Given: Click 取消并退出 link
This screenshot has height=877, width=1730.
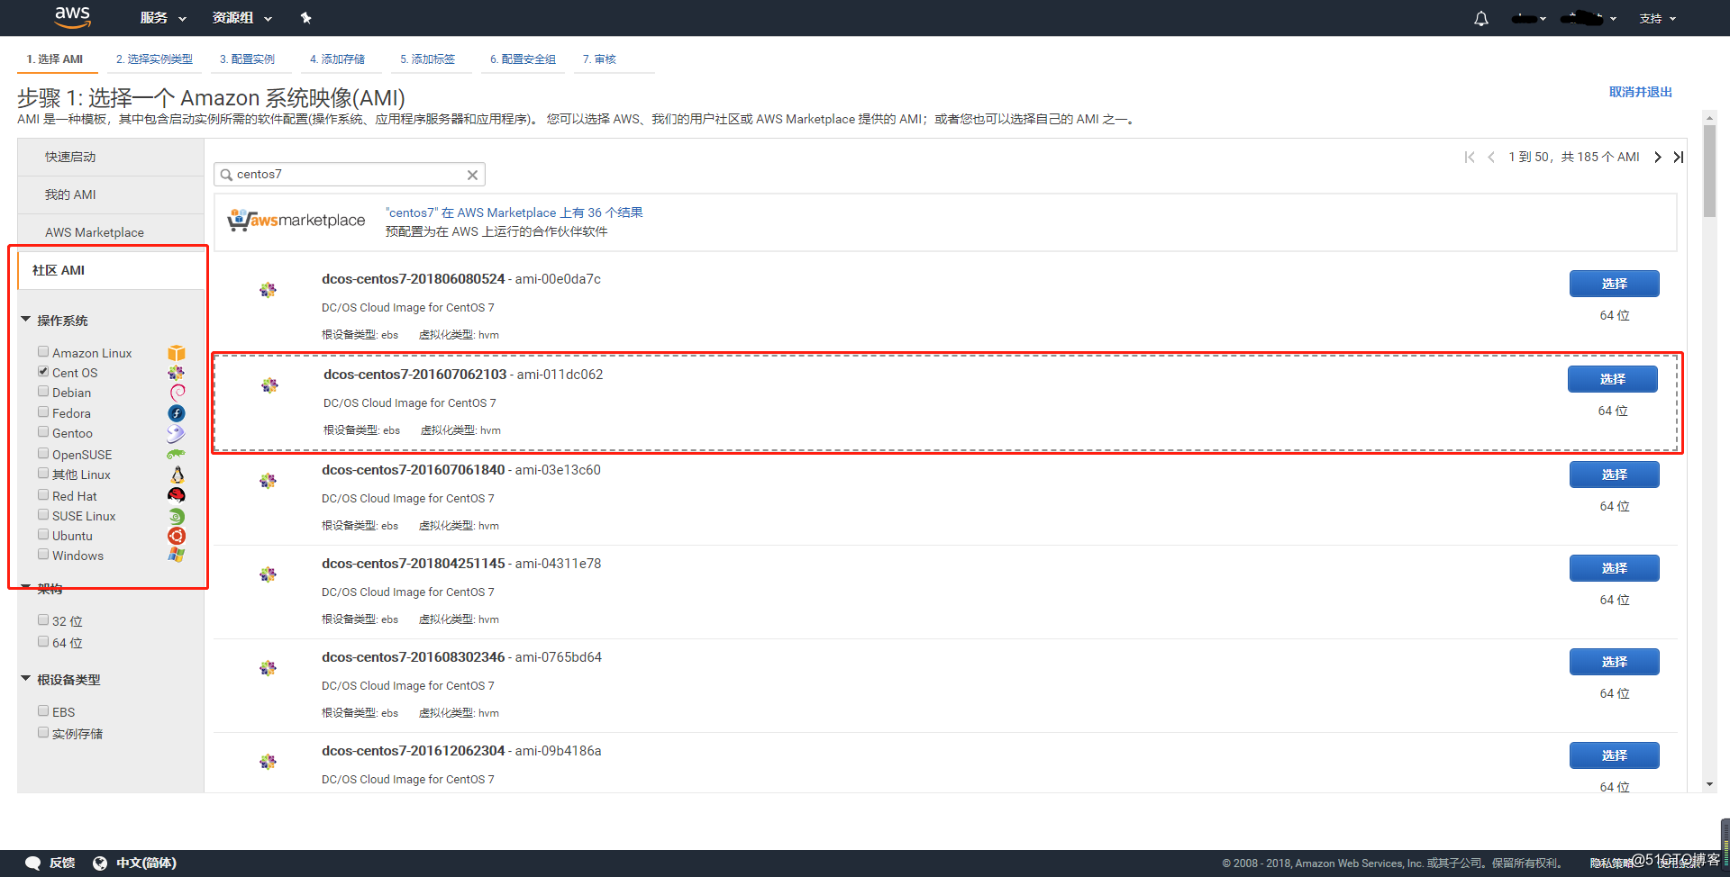Looking at the screenshot, I should click(1641, 92).
